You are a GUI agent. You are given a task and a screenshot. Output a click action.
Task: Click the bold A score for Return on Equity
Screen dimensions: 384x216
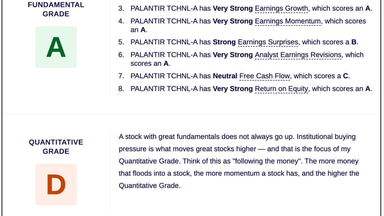[368, 89]
